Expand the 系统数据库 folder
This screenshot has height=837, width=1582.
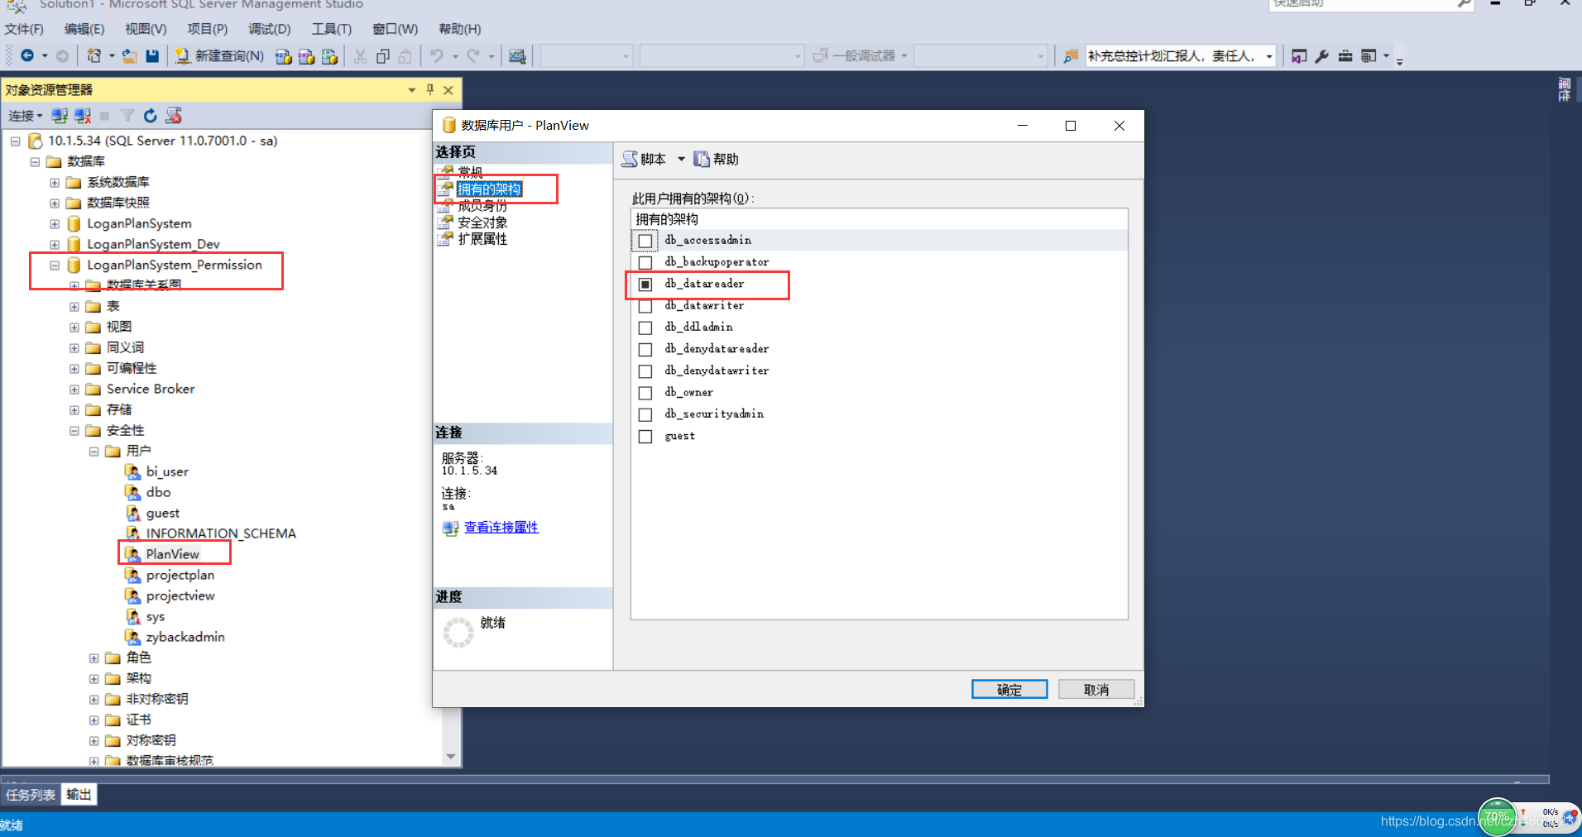click(x=55, y=183)
